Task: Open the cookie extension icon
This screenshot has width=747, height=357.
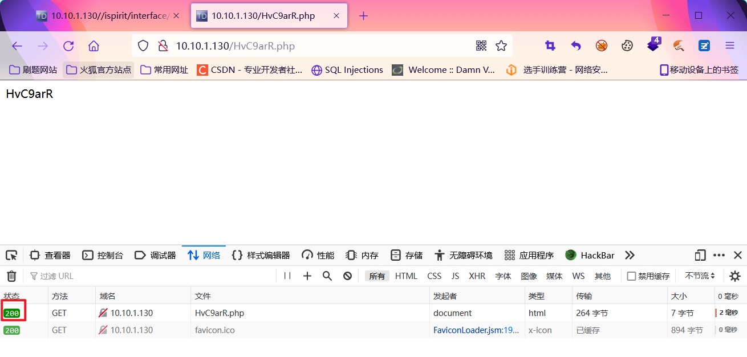Action: [627, 46]
